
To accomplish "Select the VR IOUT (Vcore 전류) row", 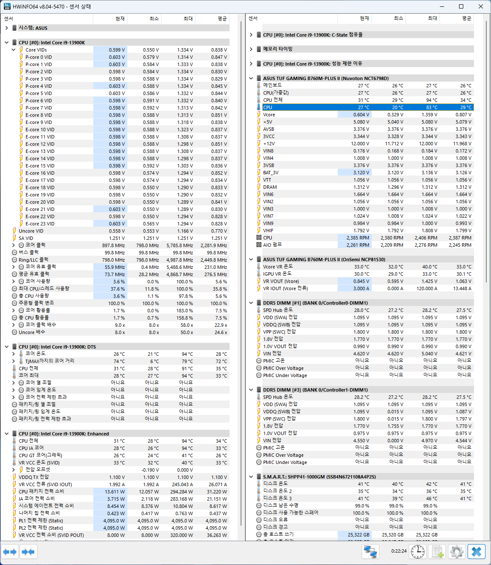I will (x=365, y=288).
